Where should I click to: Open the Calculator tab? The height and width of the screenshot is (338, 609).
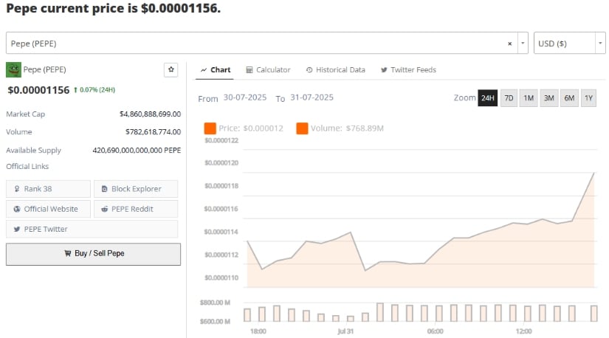(268, 70)
